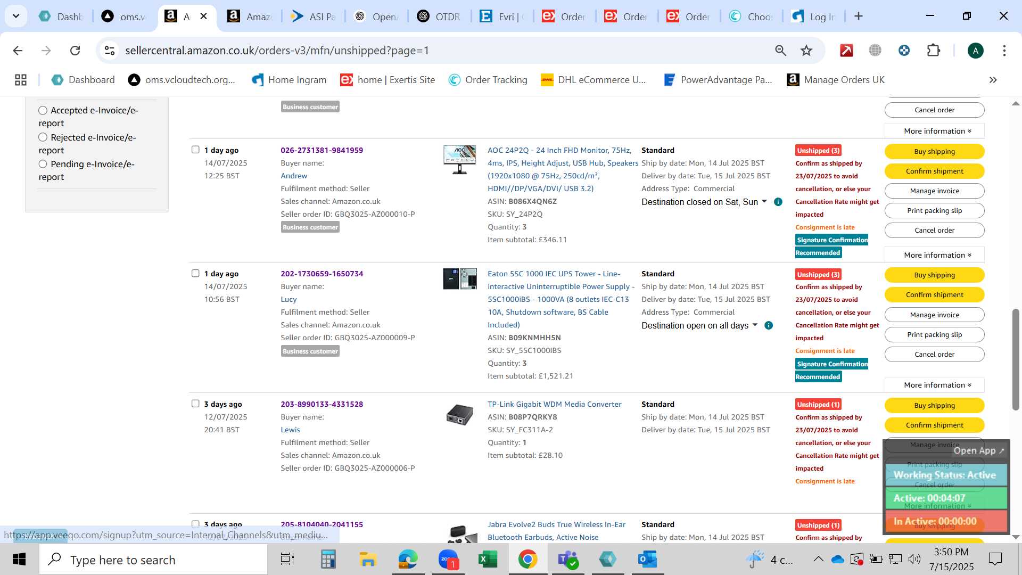Click the page vertical scrollbar thumb
The width and height of the screenshot is (1022, 575).
point(1016,359)
